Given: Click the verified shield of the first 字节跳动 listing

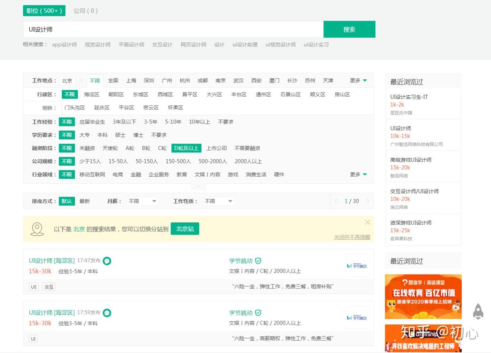Looking at the screenshot, I should (258, 261).
